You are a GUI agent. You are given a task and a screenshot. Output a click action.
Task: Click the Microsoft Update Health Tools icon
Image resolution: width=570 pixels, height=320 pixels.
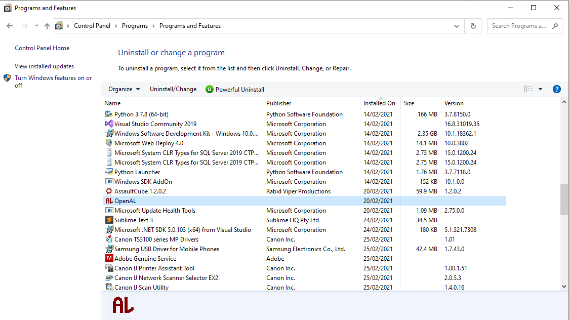coord(109,210)
